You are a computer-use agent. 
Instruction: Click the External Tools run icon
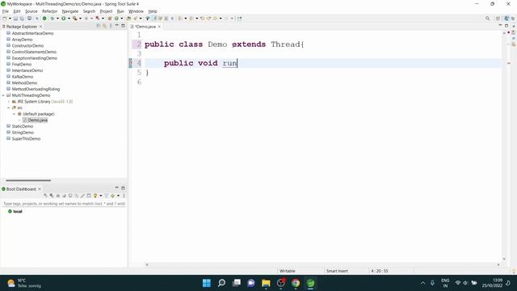click(75, 19)
